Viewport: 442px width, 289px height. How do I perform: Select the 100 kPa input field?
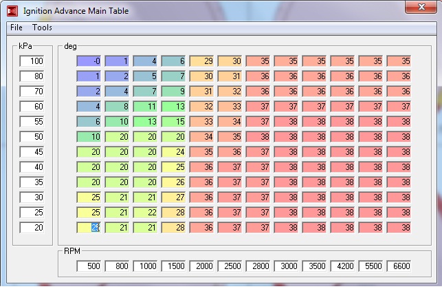pos(32,61)
